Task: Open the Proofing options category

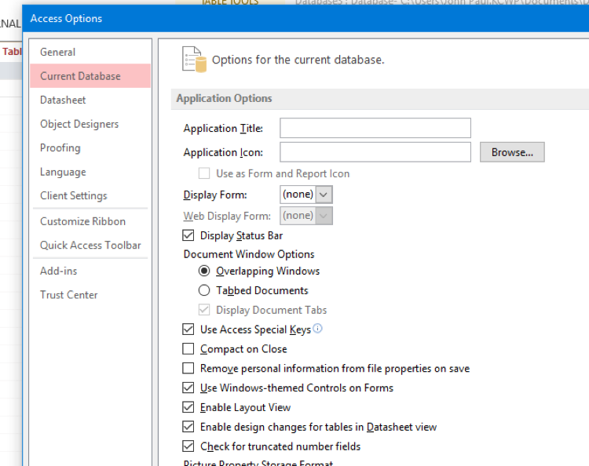Action: point(90,147)
